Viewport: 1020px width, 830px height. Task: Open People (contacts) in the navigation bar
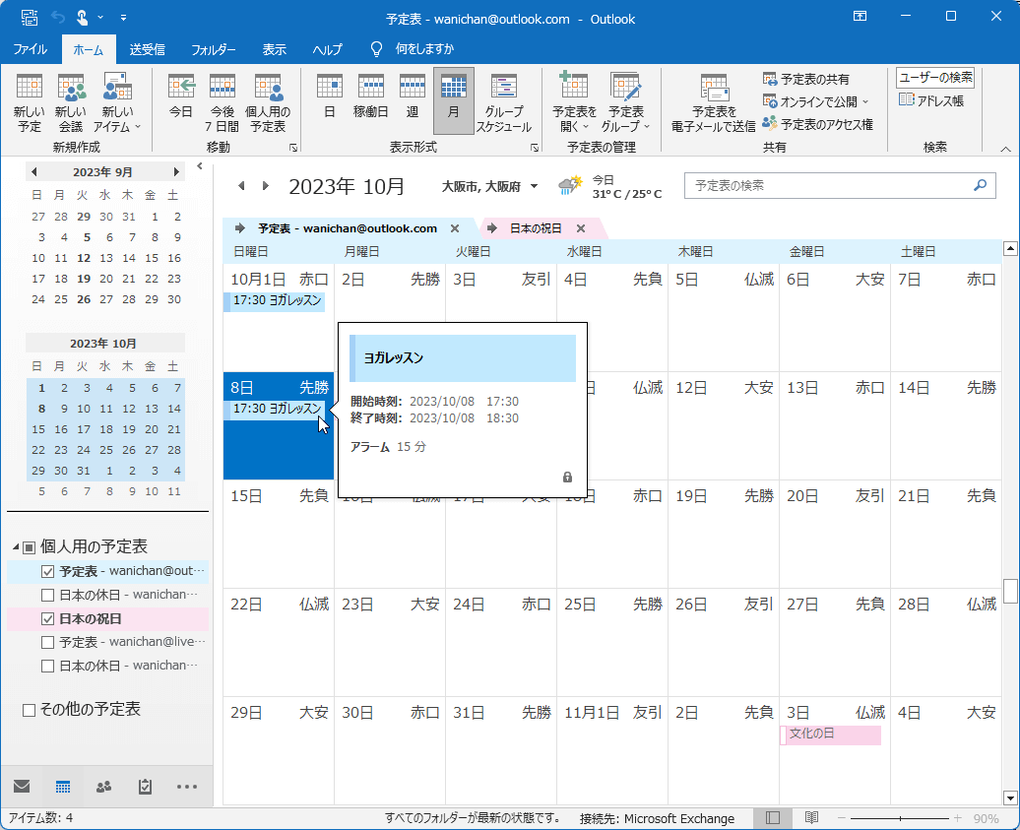[103, 787]
